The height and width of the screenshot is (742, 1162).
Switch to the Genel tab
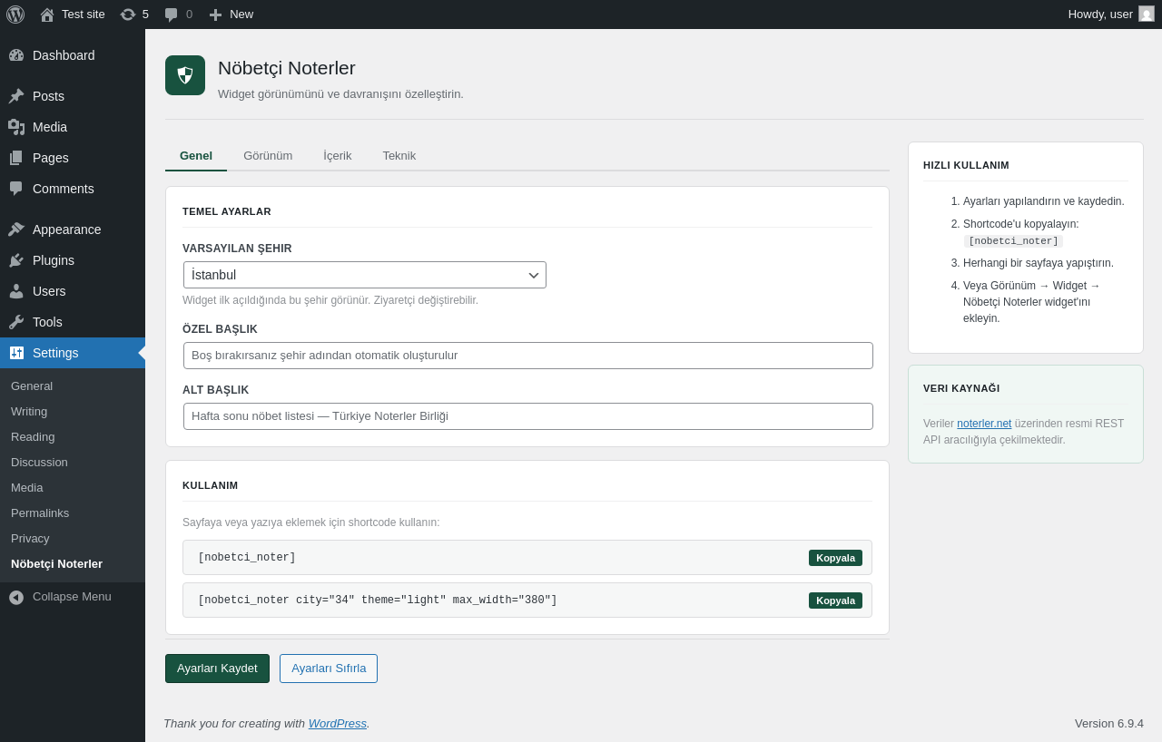point(196,155)
